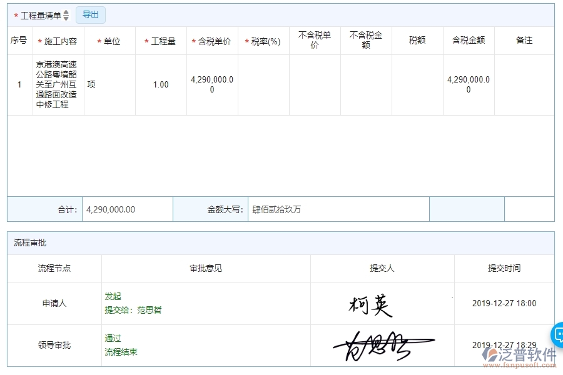
Task: Click the 通过 approval link
Action: (x=113, y=337)
